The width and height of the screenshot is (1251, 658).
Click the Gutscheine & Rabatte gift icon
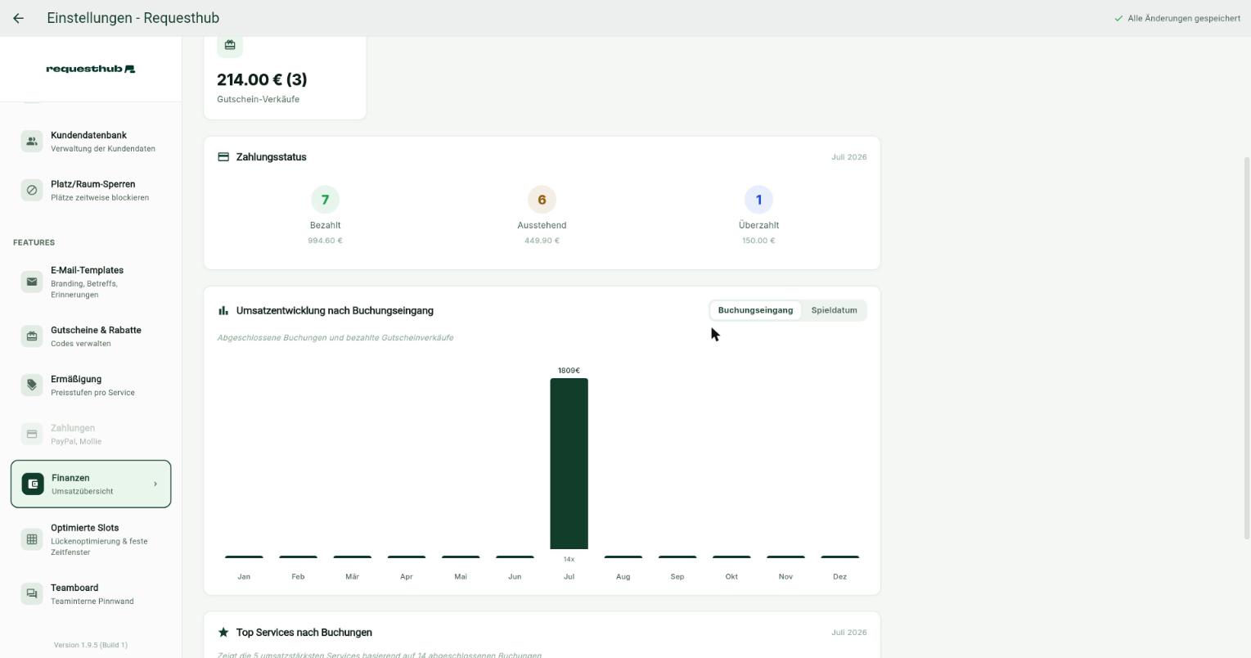(32, 336)
